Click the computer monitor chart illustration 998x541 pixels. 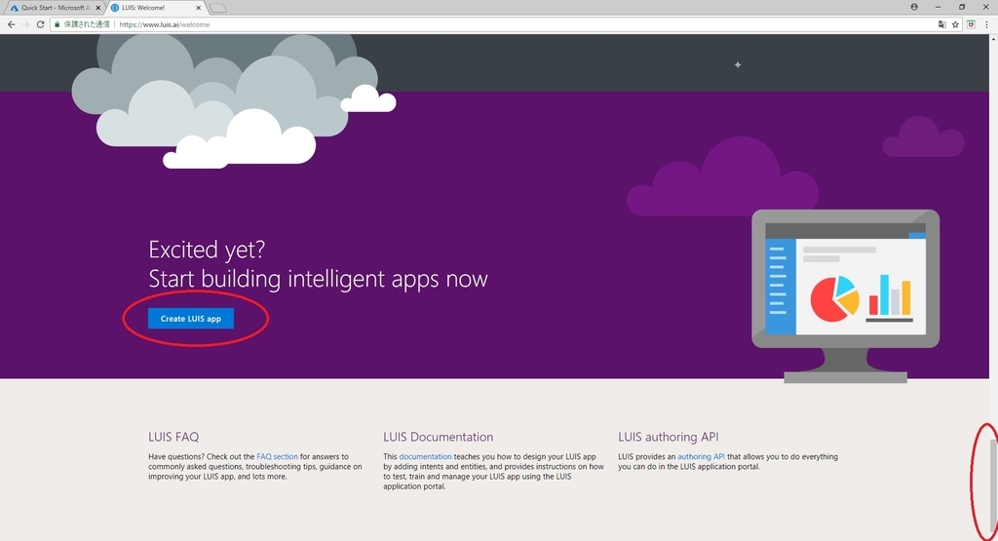[x=845, y=296]
